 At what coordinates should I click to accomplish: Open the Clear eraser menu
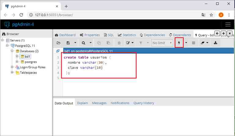coord(204,43)
